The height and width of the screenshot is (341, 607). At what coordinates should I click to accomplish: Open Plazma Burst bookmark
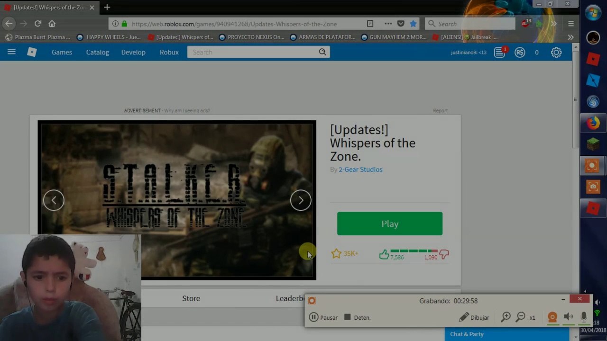click(x=38, y=37)
